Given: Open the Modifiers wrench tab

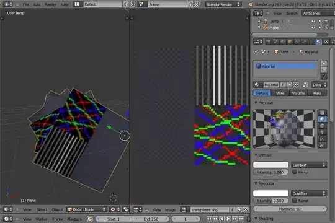Looking at the screenshot, I should click(304, 42).
